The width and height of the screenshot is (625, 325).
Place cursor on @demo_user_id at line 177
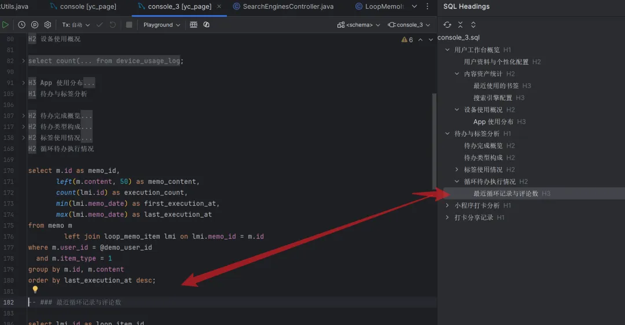pyautogui.click(x=126, y=248)
